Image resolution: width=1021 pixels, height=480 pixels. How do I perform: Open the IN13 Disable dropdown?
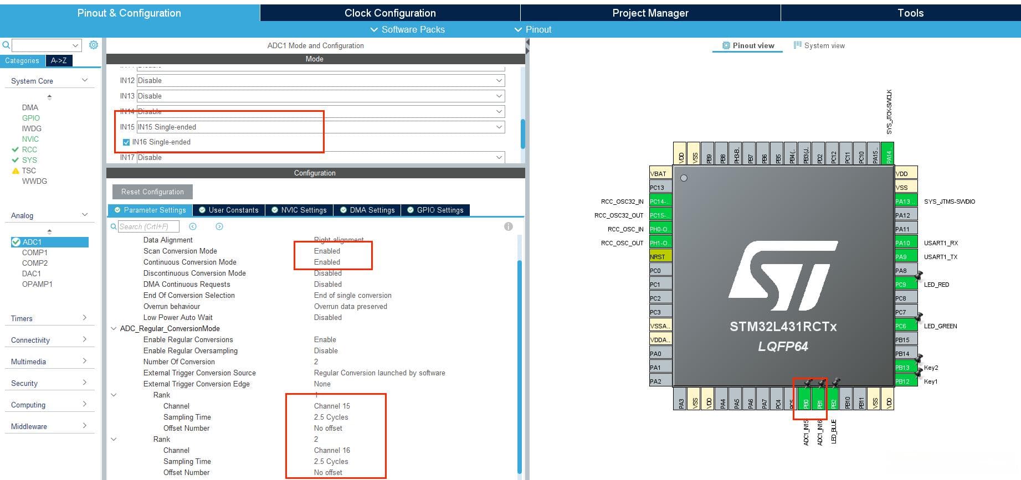pyautogui.click(x=321, y=96)
